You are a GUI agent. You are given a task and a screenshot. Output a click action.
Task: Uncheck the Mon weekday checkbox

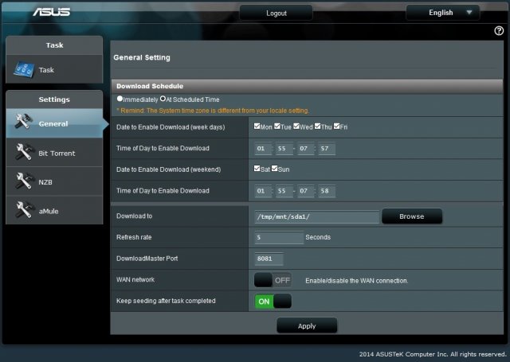click(x=257, y=127)
